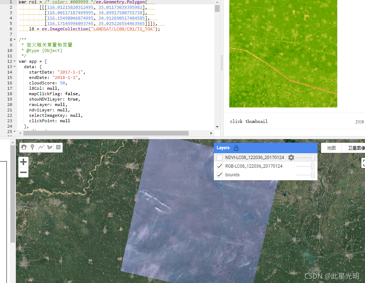Click the NDVI thumbnail image

283,53
